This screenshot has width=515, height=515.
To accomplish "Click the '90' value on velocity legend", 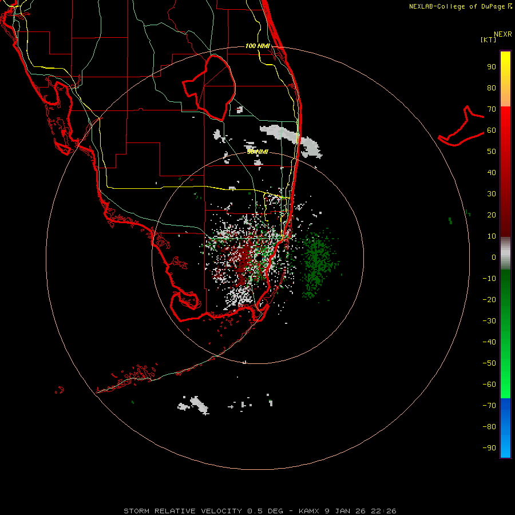I will 492,67.
